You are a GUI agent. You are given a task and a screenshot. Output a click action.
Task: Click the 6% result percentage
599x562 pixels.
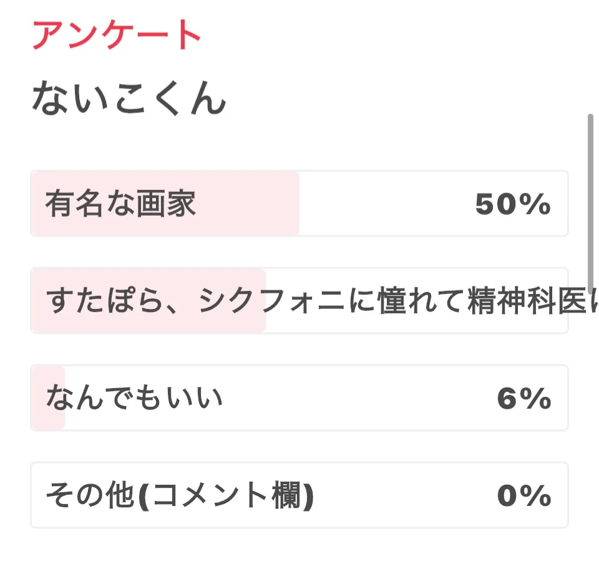pos(524,399)
